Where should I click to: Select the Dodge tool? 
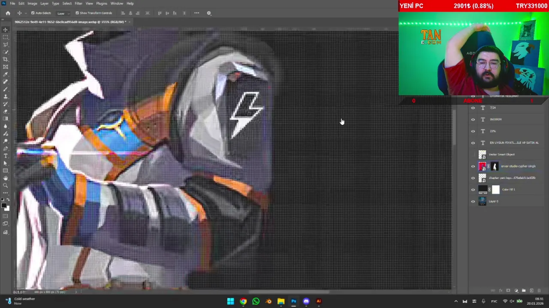click(6, 141)
